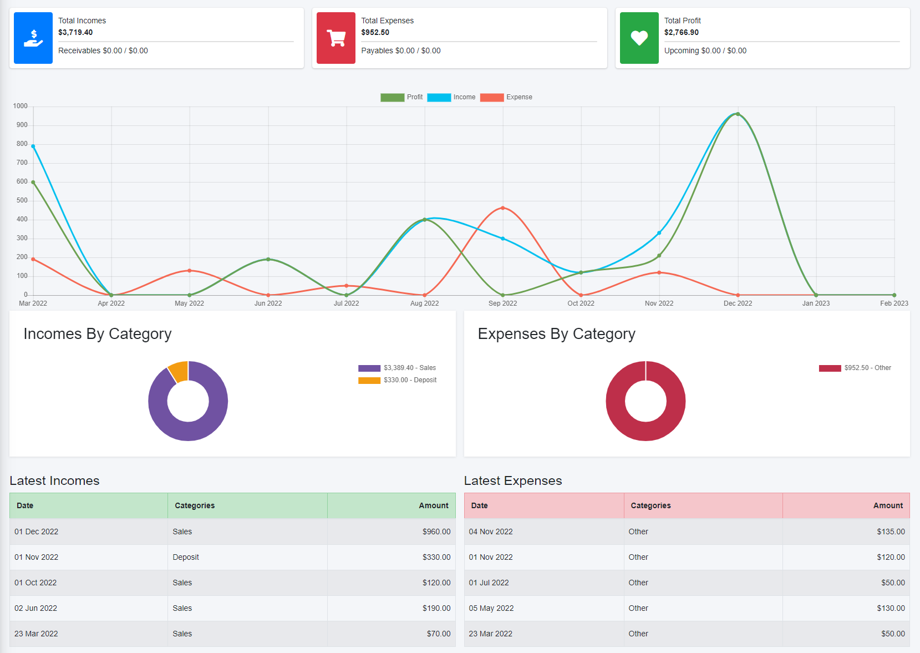Click the blue Total Incomes hand-dollar icon
The image size is (920, 653).
pyautogui.click(x=33, y=38)
